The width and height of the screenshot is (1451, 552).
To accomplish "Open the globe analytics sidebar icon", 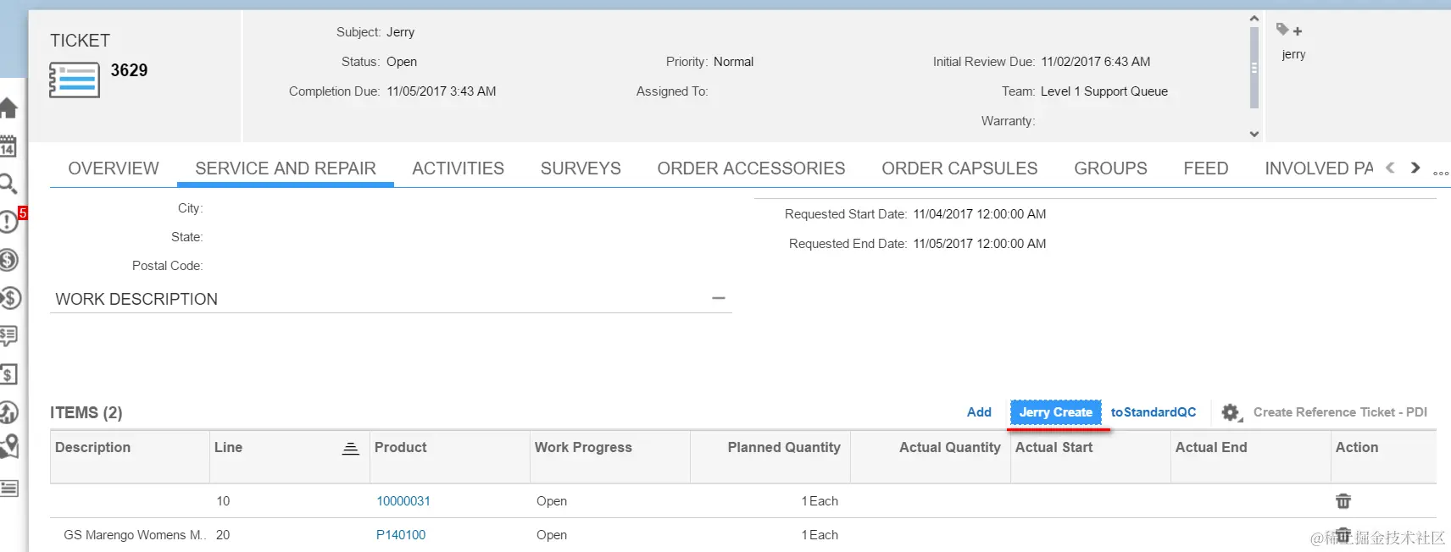I will [x=8, y=412].
